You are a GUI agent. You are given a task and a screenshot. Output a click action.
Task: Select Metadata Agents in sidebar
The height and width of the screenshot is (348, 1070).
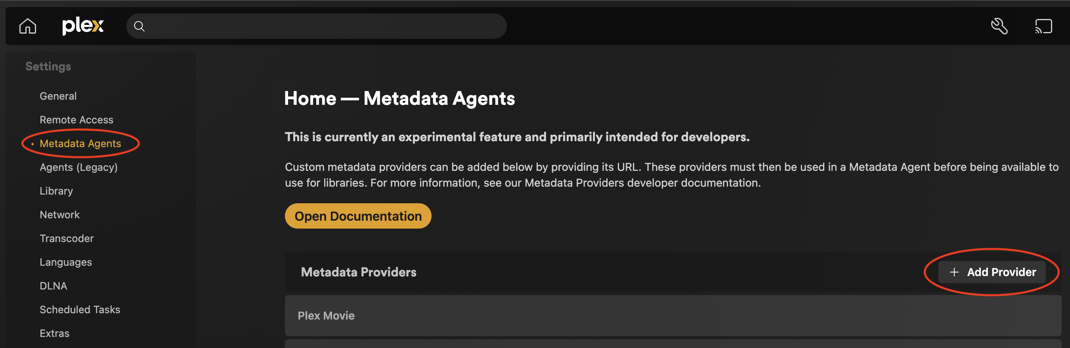80,144
